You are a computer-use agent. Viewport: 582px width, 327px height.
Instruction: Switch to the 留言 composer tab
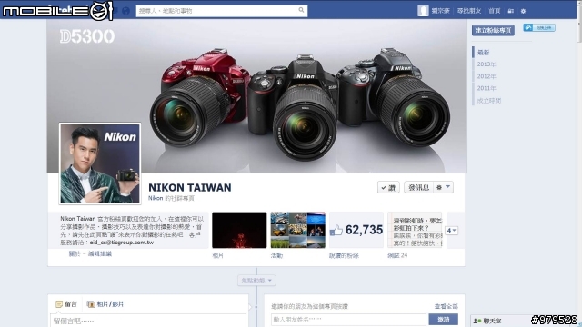66,304
